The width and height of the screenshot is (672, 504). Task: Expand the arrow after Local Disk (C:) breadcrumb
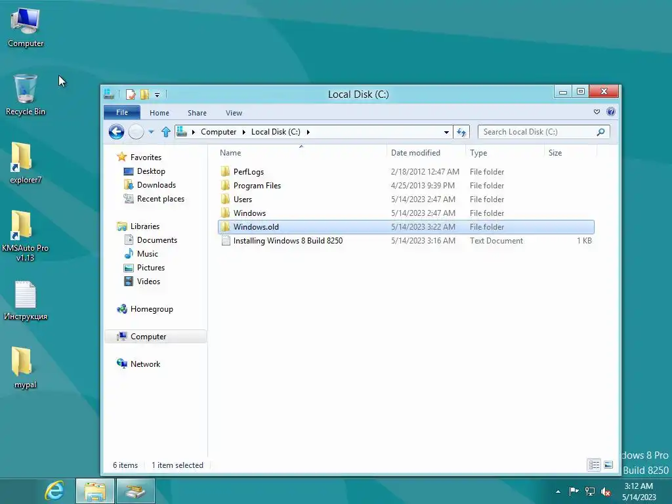(x=308, y=132)
